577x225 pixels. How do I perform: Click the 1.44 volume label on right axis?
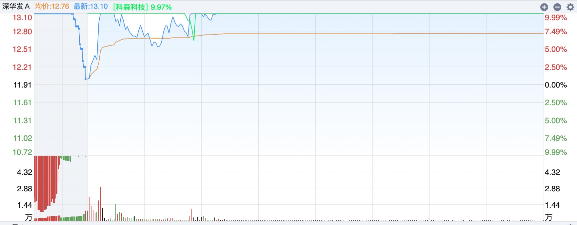[x=552, y=205]
